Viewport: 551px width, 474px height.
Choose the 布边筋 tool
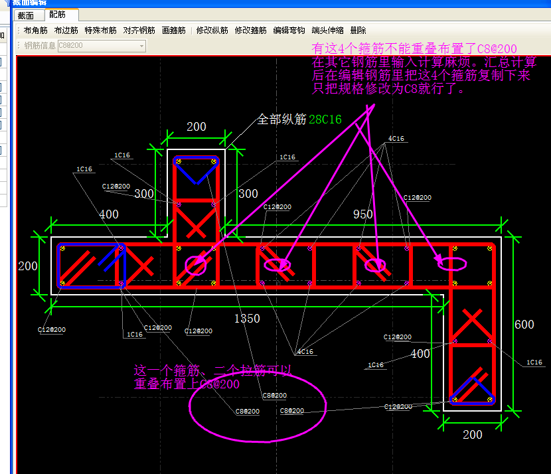point(66,31)
